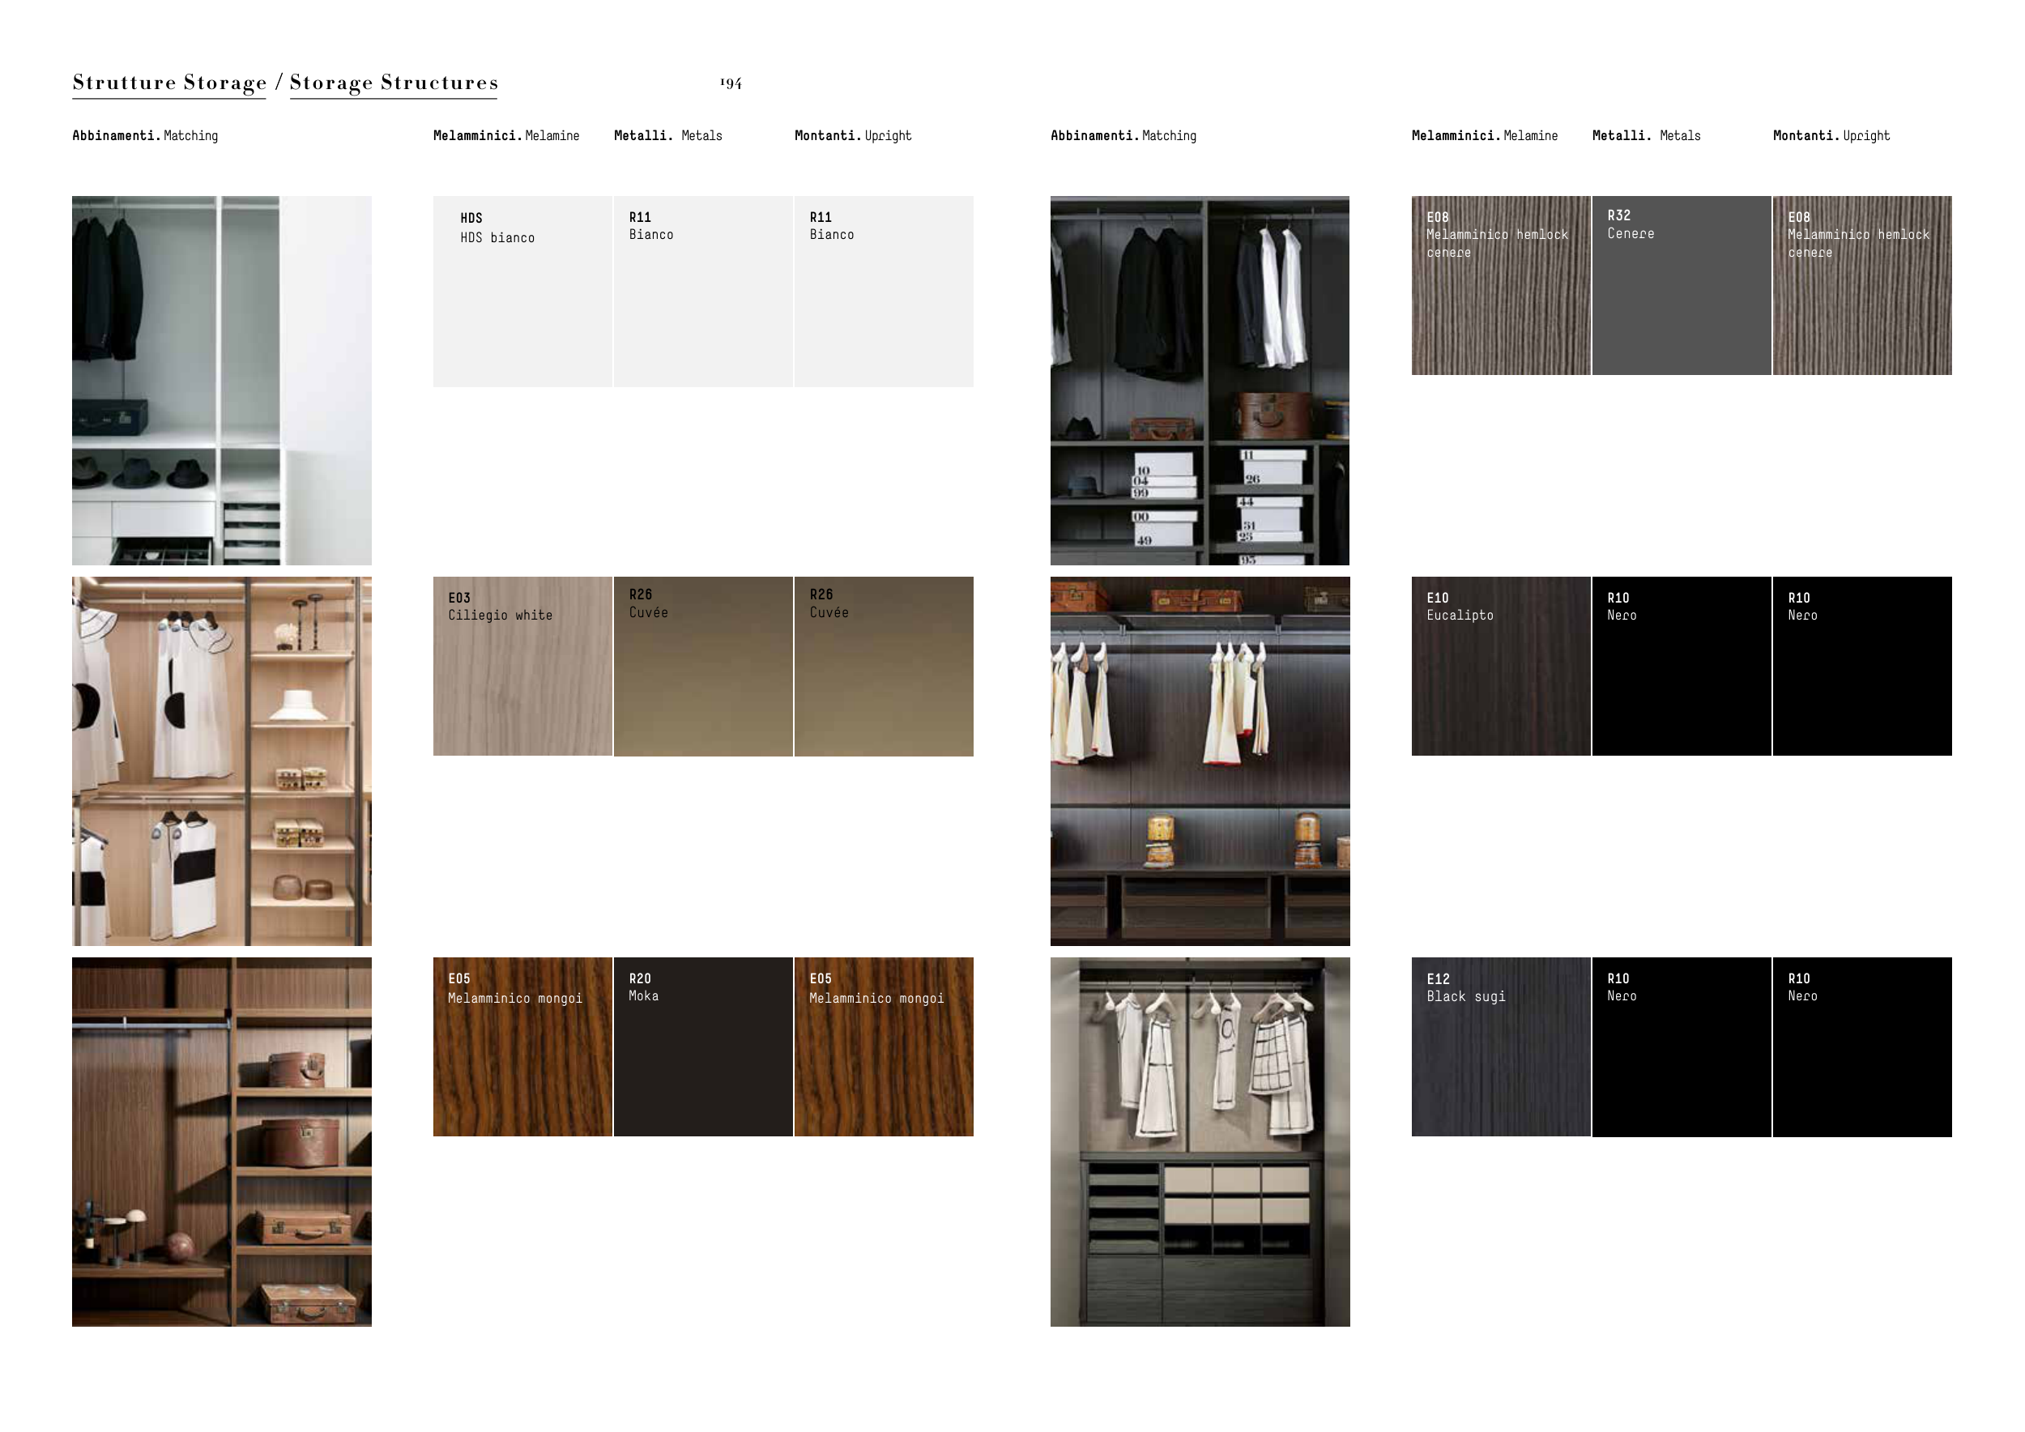Click the R11 Bianco metals swatch
The height and width of the screenshot is (1432, 2025).
[703, 291]
